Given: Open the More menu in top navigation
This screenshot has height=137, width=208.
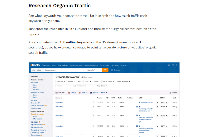Looking at the screenshot, I should (x=123, y=65).
